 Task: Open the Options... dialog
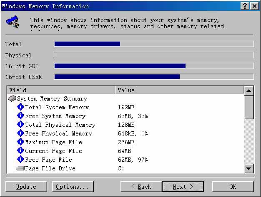point(73,187)
